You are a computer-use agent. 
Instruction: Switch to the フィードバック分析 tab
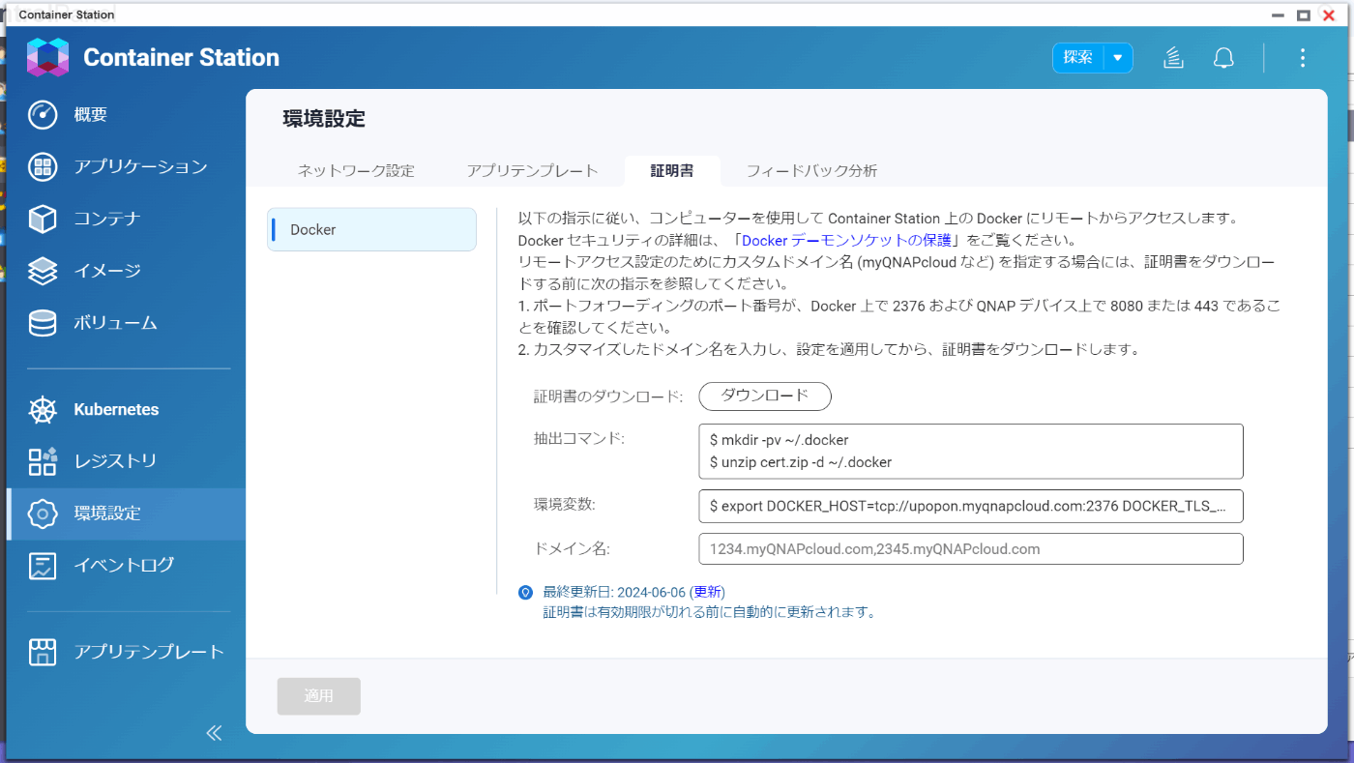(x=811, y=170)
